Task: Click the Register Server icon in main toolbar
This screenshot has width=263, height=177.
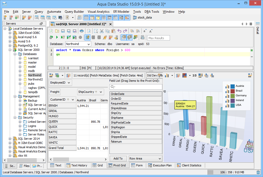Action: 5,17
